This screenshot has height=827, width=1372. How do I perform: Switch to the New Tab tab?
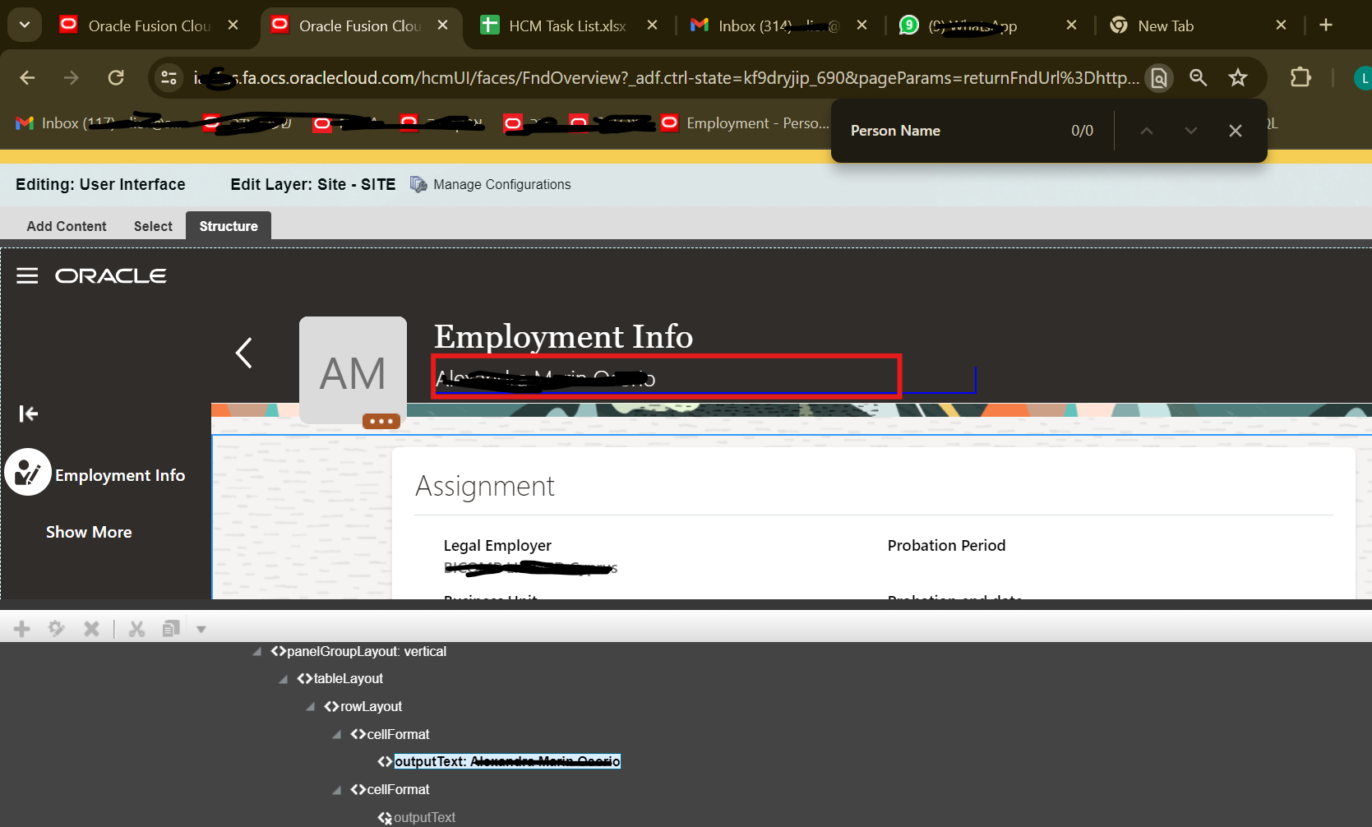pos(1196,25)
